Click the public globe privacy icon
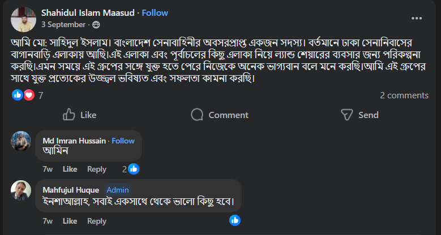This screenshot has height=235, width=441. [96, 24]
